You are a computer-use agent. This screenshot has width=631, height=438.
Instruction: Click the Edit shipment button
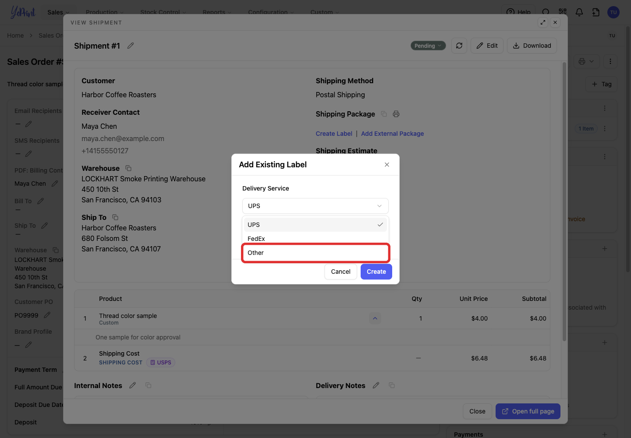click(x=487, y=46)
